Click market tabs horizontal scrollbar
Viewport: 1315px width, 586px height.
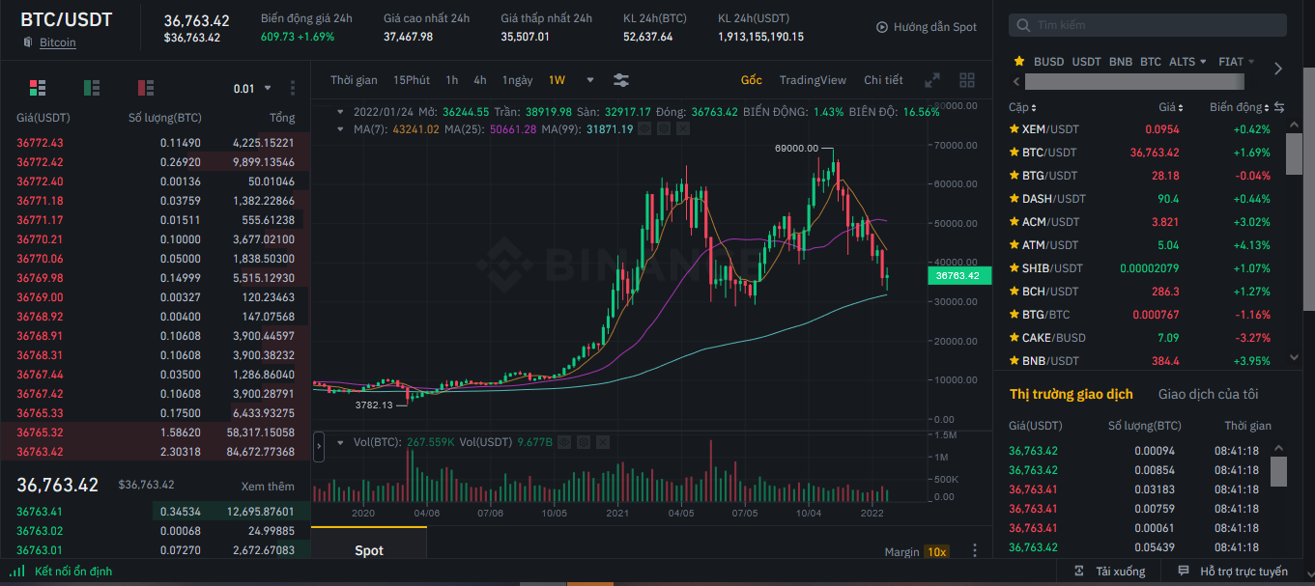(1134, 82)
